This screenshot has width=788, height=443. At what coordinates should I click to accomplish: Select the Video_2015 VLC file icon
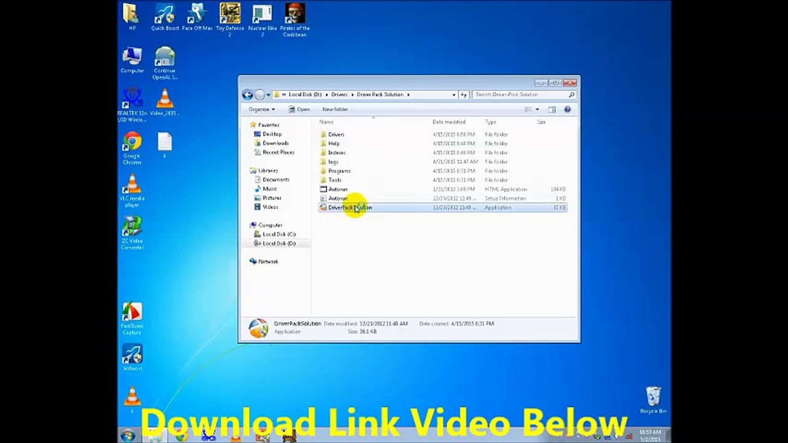point(164,102)
